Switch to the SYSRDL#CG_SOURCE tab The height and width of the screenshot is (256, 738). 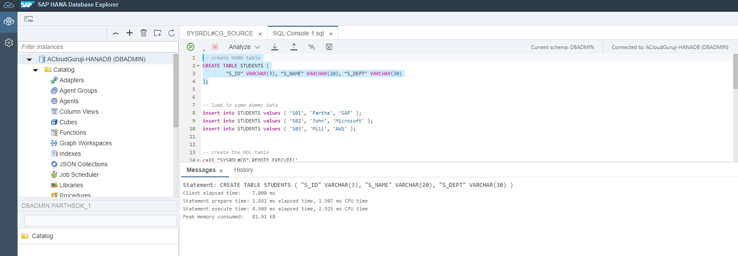pyautogui.click(x=220, y=33)
